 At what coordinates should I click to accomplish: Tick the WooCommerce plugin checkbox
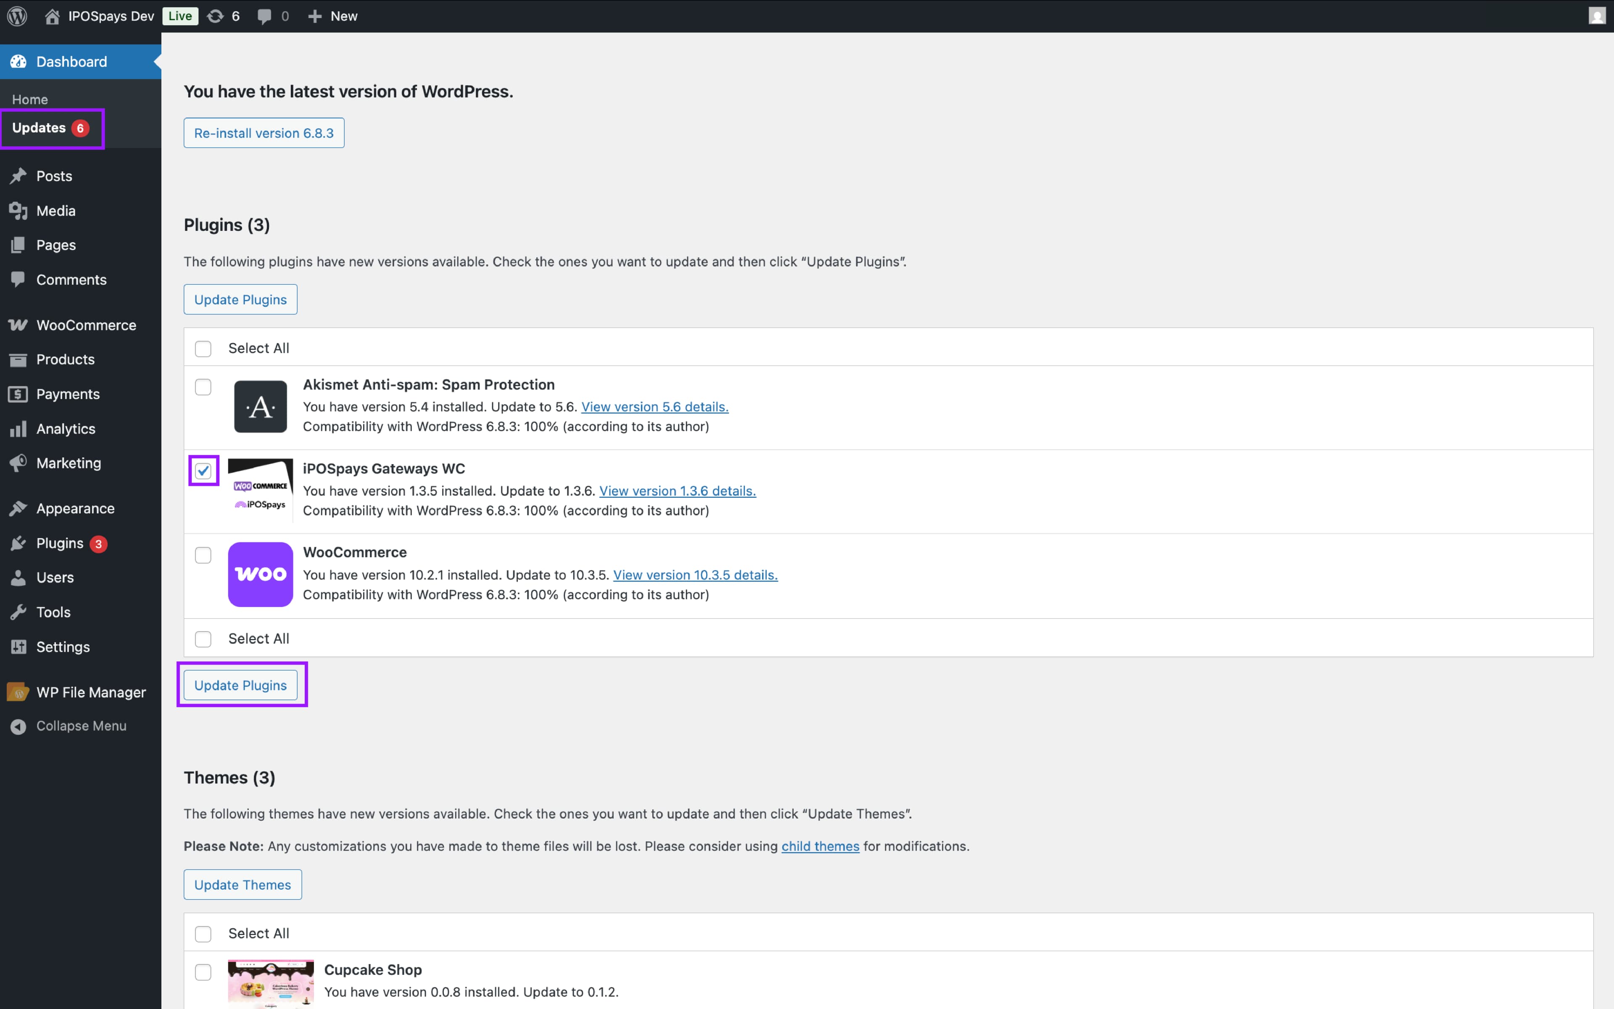coord(203,555)
